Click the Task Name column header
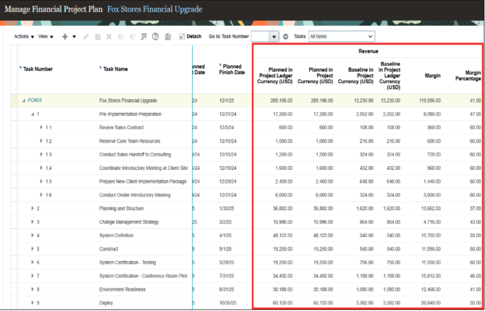The width and height of the screenshot is (485, 311). 116,69
